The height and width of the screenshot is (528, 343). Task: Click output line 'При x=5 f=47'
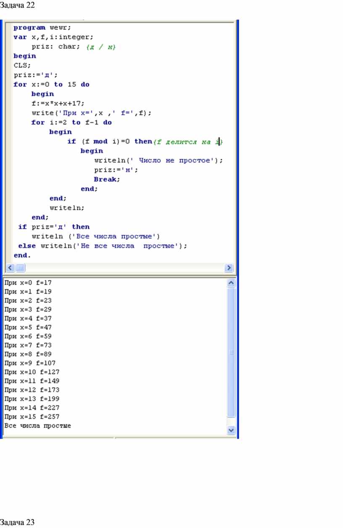point(28,327)
